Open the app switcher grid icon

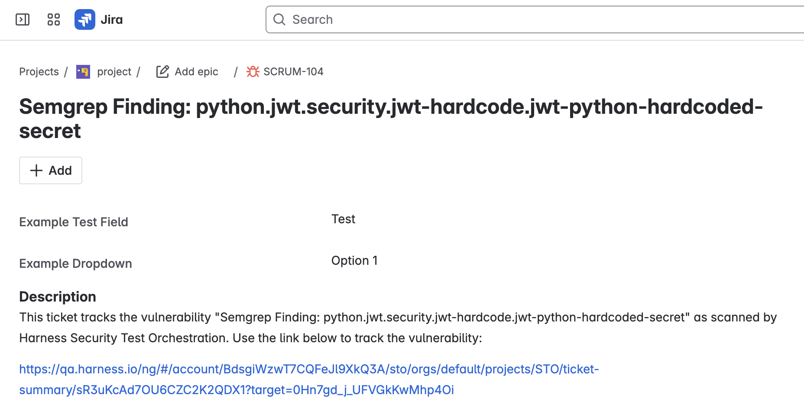pos(53,19)
